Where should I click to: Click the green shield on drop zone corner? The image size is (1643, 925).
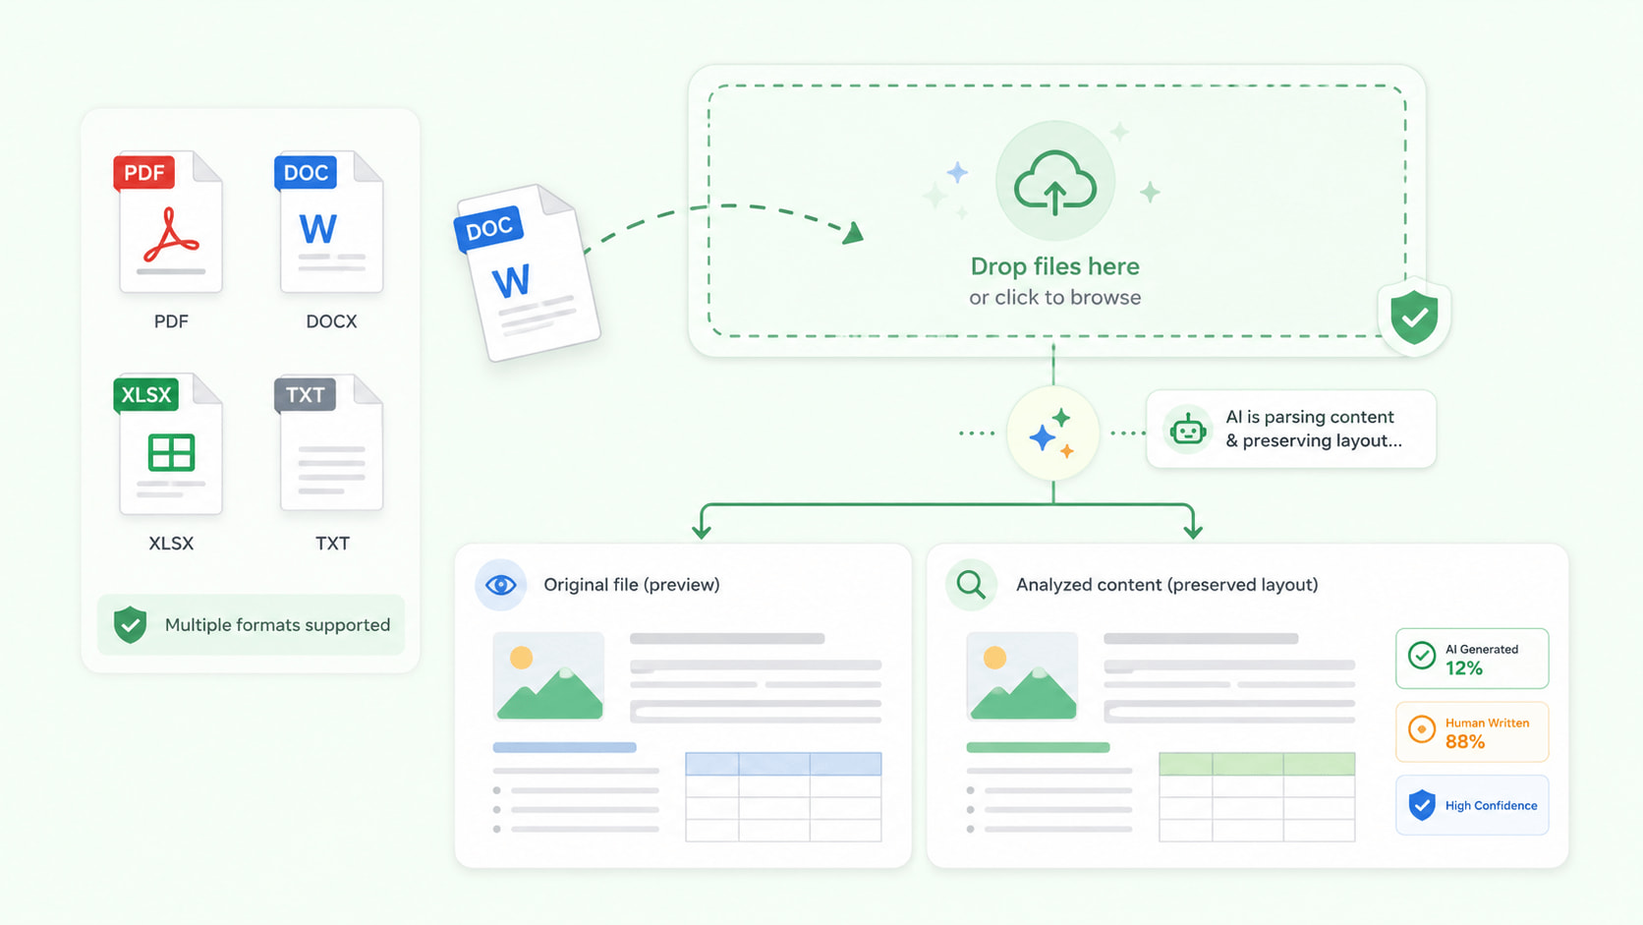(1414, 317)
